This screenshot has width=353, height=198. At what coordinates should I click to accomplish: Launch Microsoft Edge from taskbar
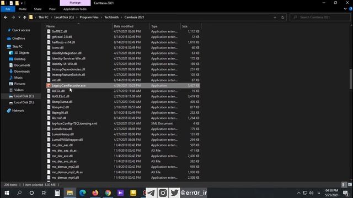[x=83, y=193]
